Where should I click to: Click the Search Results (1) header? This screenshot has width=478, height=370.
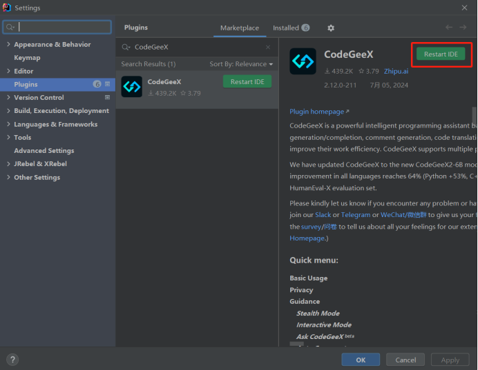(x=148, y=64)
